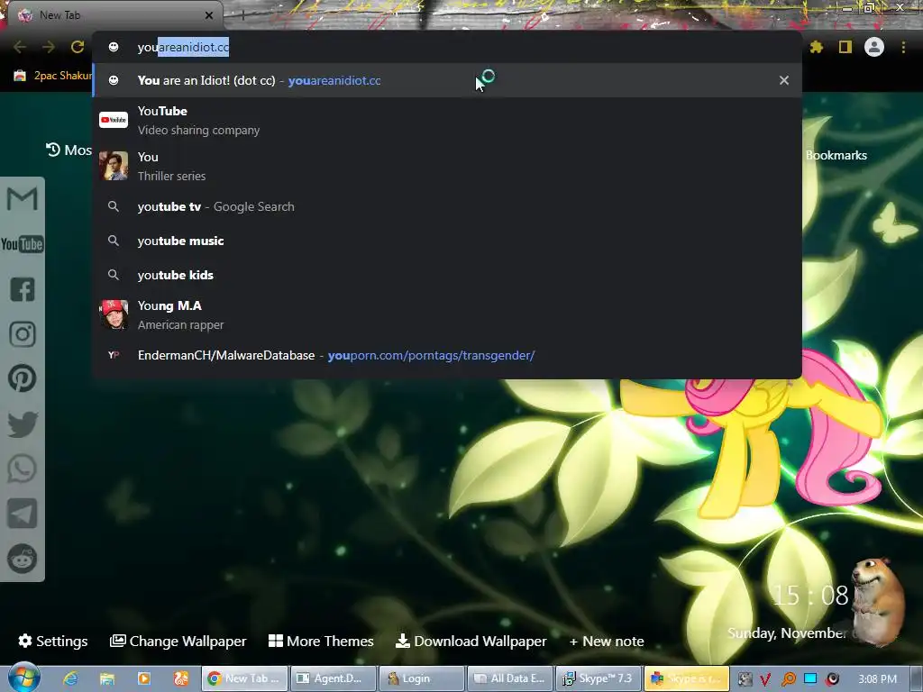
Task: Switch to the Skype 7.3 taskbar window
Action: 599,678
